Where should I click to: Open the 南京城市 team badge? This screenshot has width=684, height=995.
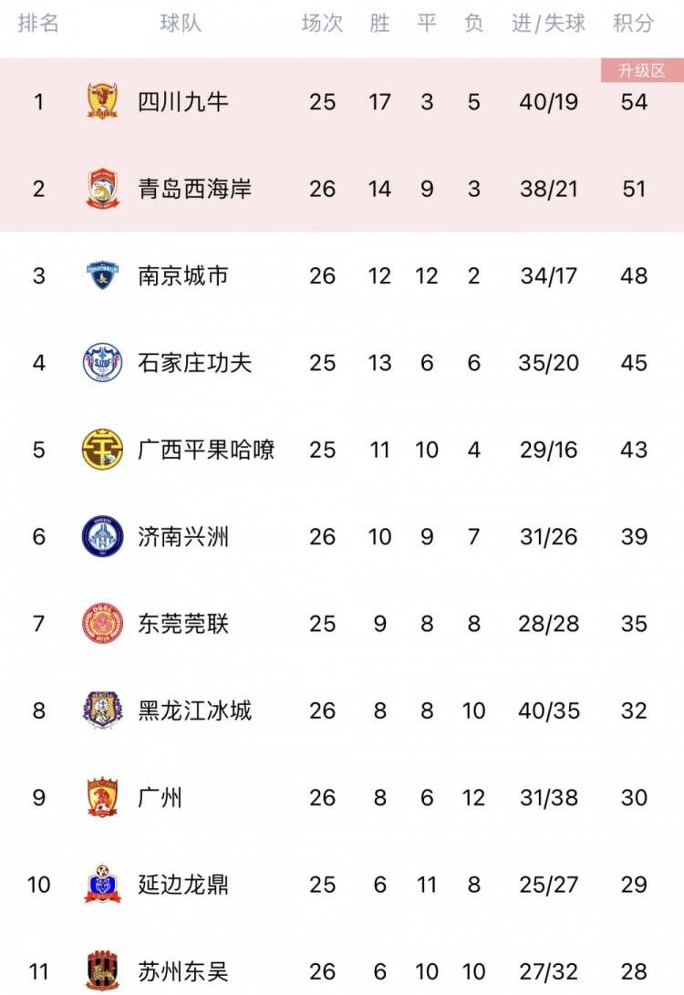102,275
